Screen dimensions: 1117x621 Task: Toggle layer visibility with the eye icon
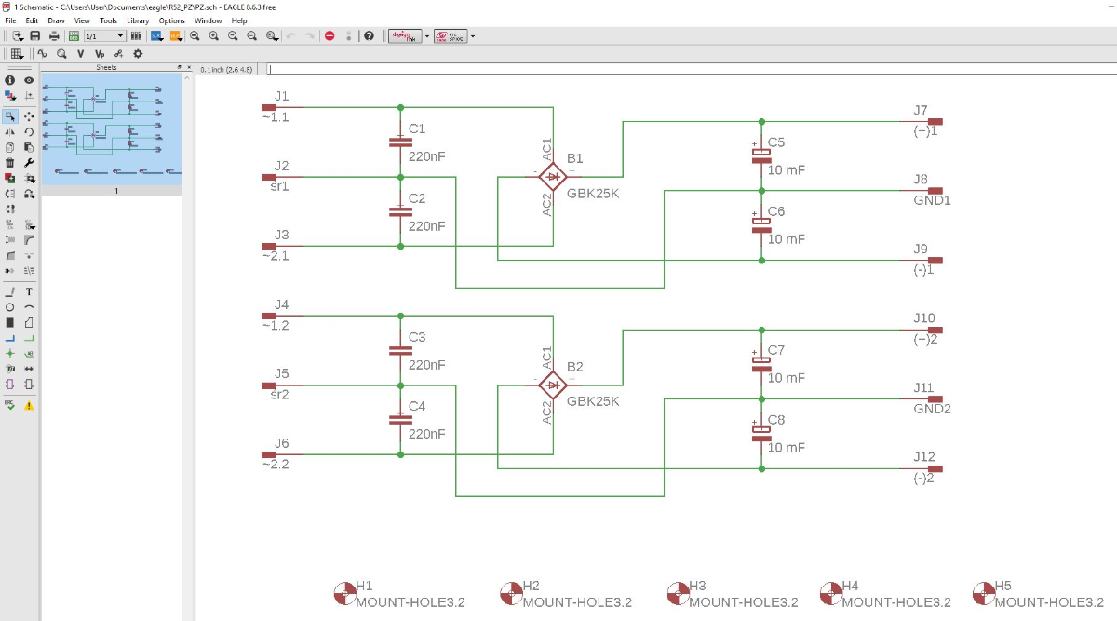(29, 81)
